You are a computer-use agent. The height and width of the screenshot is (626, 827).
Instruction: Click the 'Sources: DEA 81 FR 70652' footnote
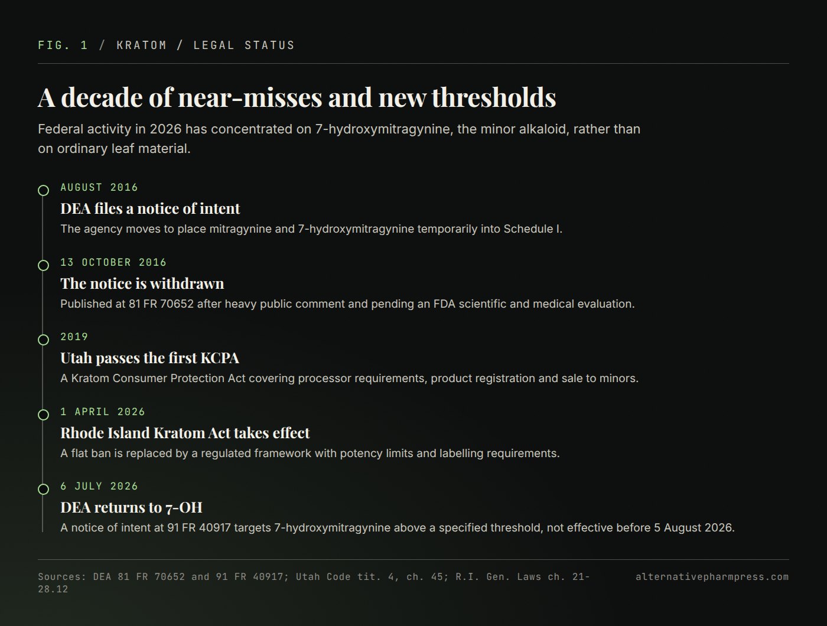[314, 583]
